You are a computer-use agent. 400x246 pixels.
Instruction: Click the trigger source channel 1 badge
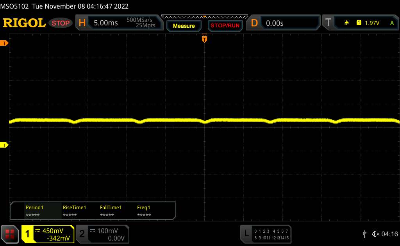point(359,23)
